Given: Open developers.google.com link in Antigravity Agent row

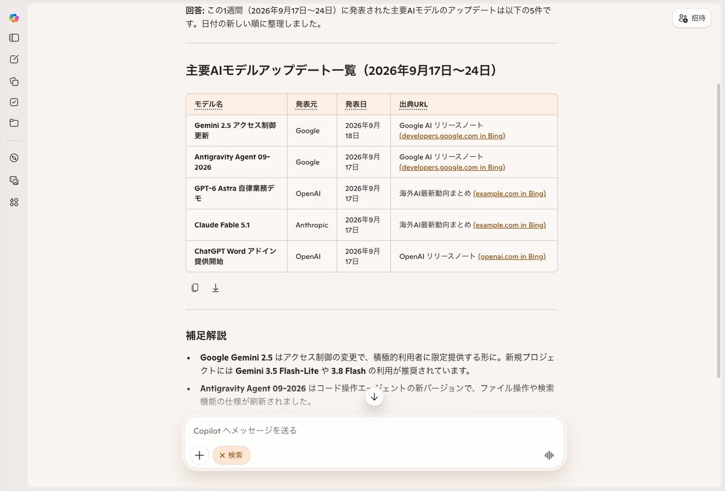Looking at the screenshot, I should point(452,167).
